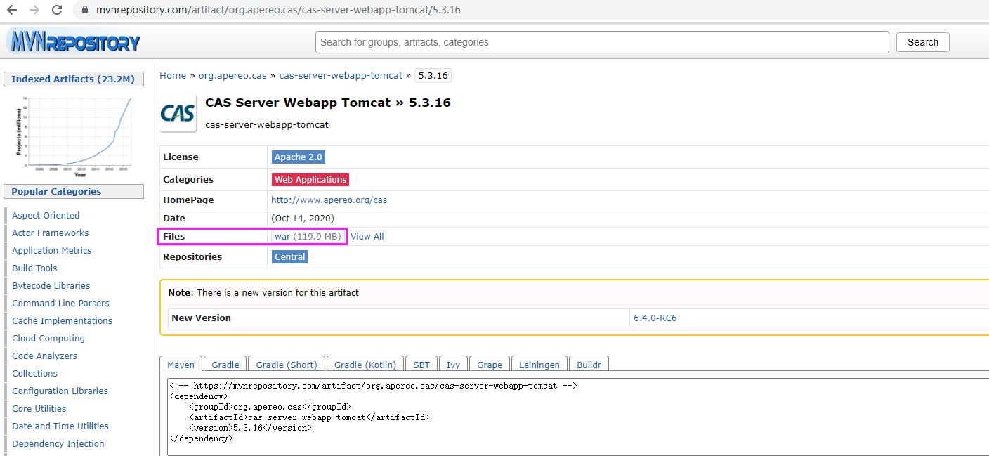Screen dimensions: 989x456
Task: Click View All files link
Action: pyautogui.click(x=367, y=237)
